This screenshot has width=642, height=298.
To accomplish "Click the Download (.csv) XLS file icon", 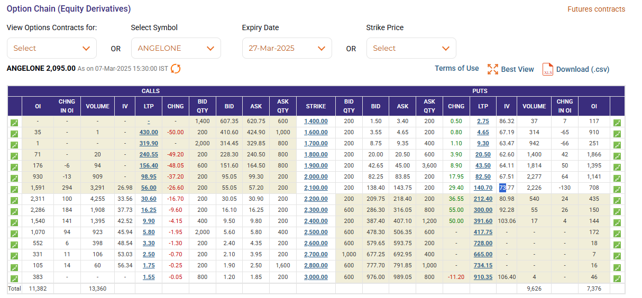I will tap(547, 69).
